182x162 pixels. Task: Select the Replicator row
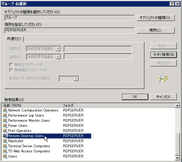tap(47, 141)
